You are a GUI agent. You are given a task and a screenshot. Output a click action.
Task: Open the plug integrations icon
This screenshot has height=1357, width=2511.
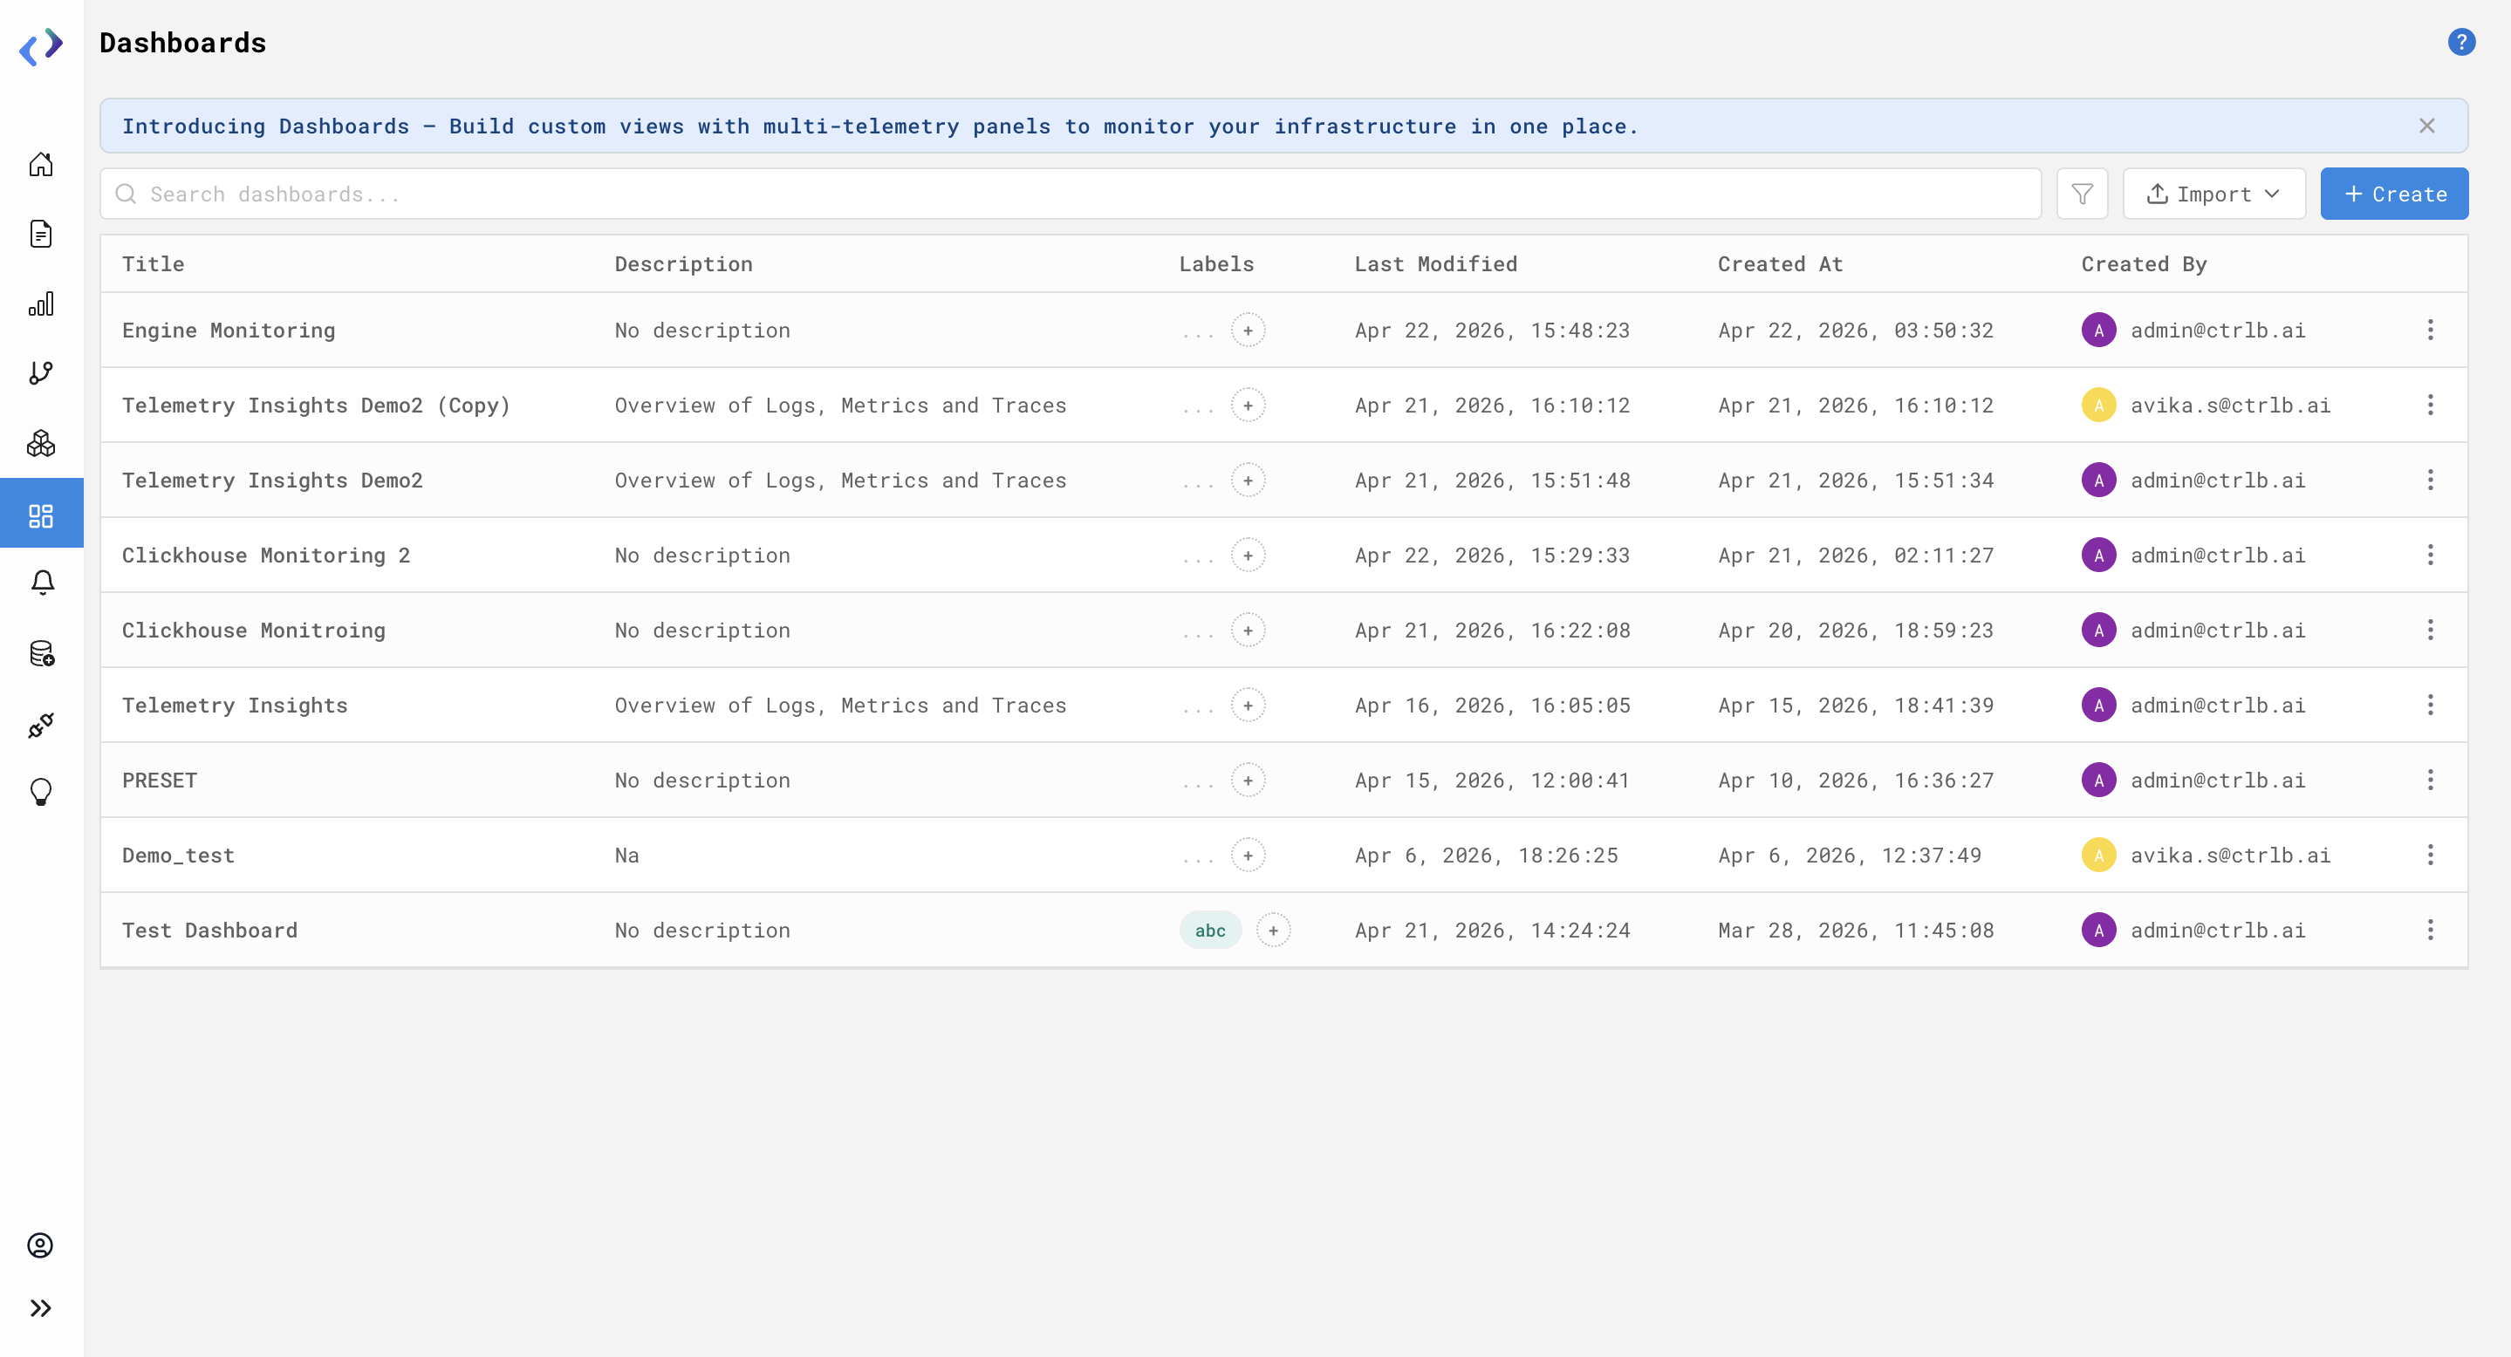(41, 724)
